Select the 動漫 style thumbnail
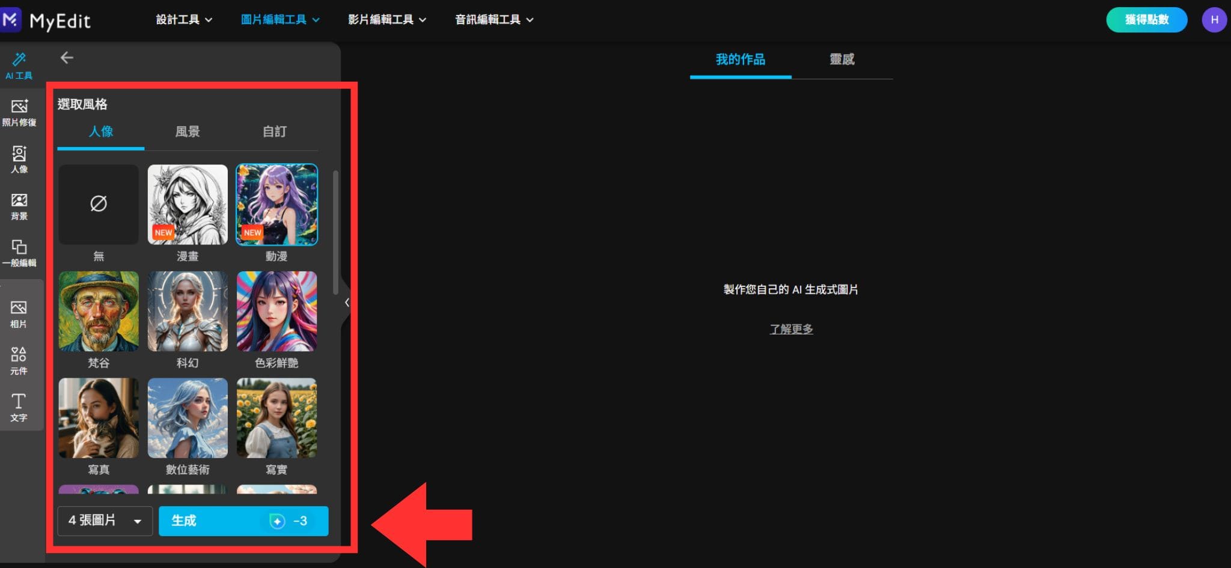Image resolution: width=1231 pixels, height=568 pixels. coord(276,204)
